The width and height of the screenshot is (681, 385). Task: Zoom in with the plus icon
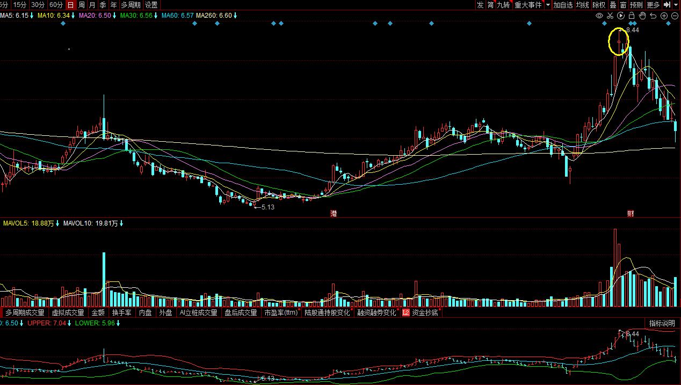coord(664,16)
